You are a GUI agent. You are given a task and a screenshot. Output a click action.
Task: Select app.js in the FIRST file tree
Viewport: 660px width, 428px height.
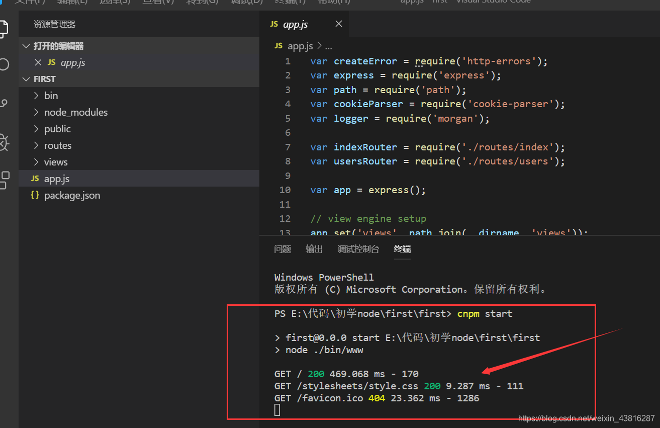(139, 179)
